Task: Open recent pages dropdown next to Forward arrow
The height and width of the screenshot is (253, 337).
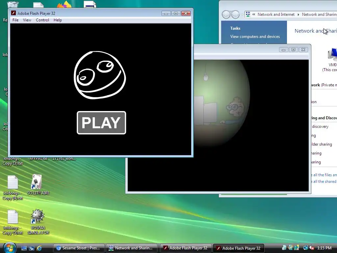Action: (242, 14)
